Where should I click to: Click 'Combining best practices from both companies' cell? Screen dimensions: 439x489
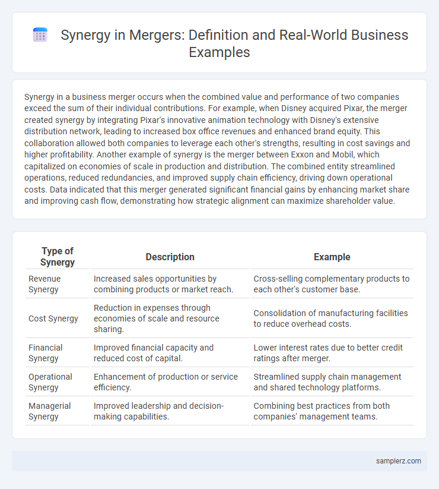(332, 411)
